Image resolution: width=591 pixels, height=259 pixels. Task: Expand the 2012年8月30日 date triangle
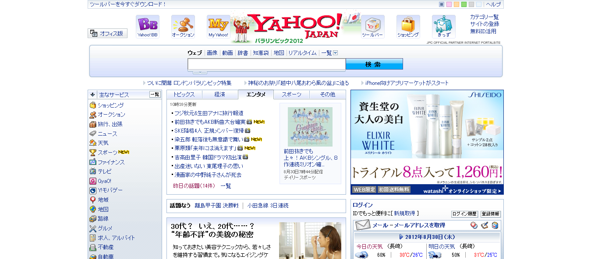(x=401, y=237)
